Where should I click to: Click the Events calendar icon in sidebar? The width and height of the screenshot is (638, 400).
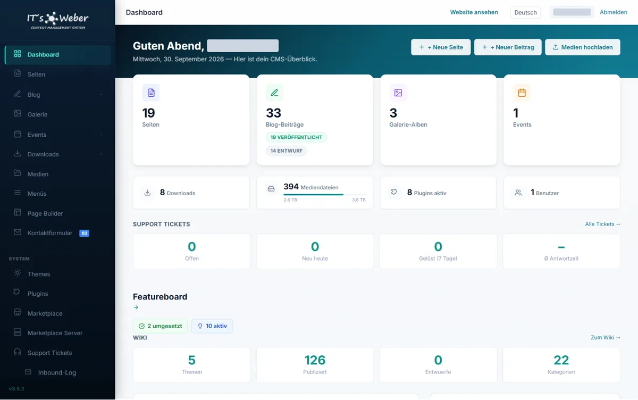[x=18, y=134]
